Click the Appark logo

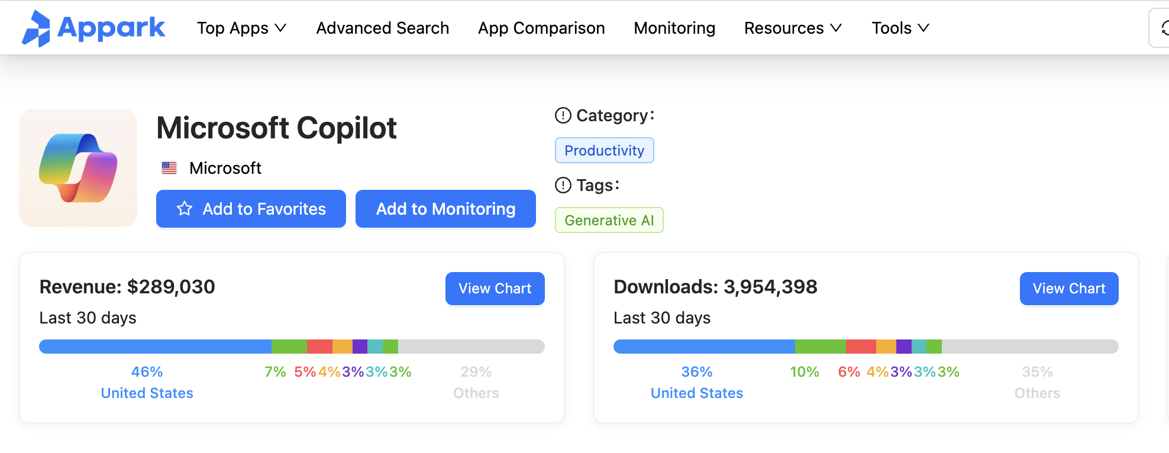coord(93,28)
